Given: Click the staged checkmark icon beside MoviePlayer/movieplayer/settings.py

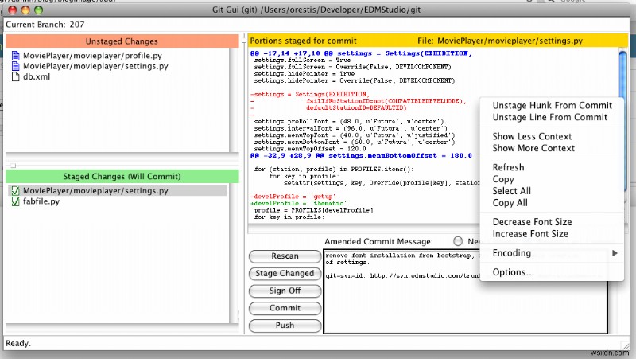Looking at the screenshot, I should pyautogui.click(x=15, y=190).
